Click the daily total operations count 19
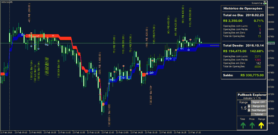The image size is (278, 135). [x=260, y=36]
